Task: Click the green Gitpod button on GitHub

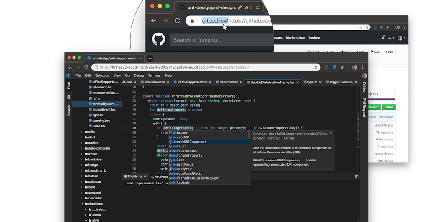Action: tap(388, 107)
